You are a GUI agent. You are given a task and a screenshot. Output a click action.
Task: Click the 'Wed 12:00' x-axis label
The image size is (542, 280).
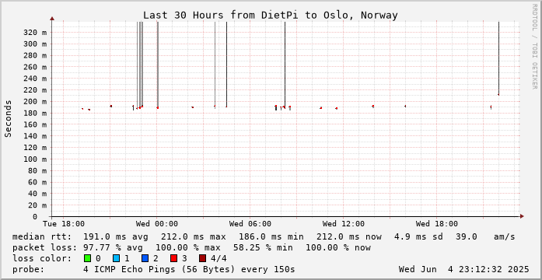click(x=344, y=224)
